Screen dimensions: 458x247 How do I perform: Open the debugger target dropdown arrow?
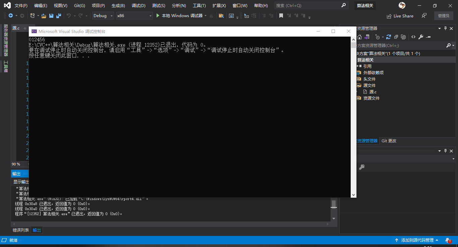click(206, 16)
